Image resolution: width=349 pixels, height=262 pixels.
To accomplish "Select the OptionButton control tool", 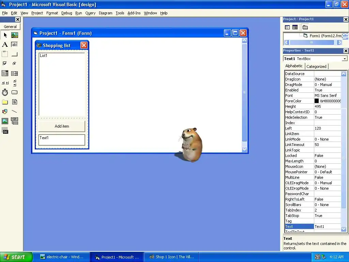I will click(x=14, y=63).
